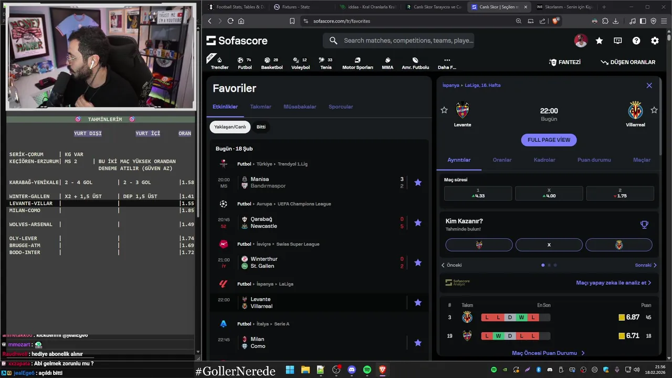Open the FANTEZİ section
Viewport: 672px width, 378px height.
(564, 62)
